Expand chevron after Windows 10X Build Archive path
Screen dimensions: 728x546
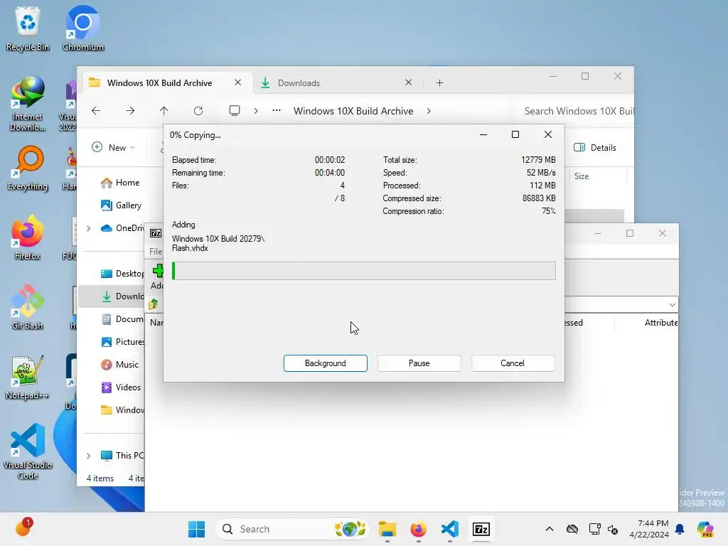[429, 111]
